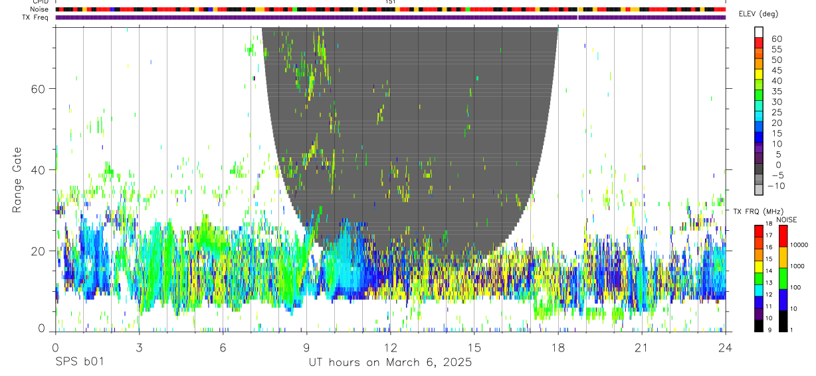816x376 pixels.
Task: Select the yellow swatch in ELEV colorbar
Action: (x=758, y=74)
